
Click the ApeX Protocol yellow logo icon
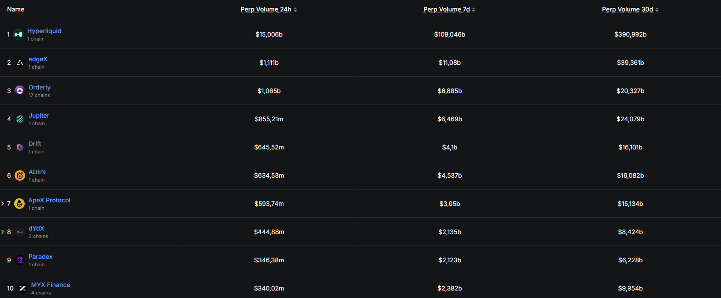click(19, 204)
